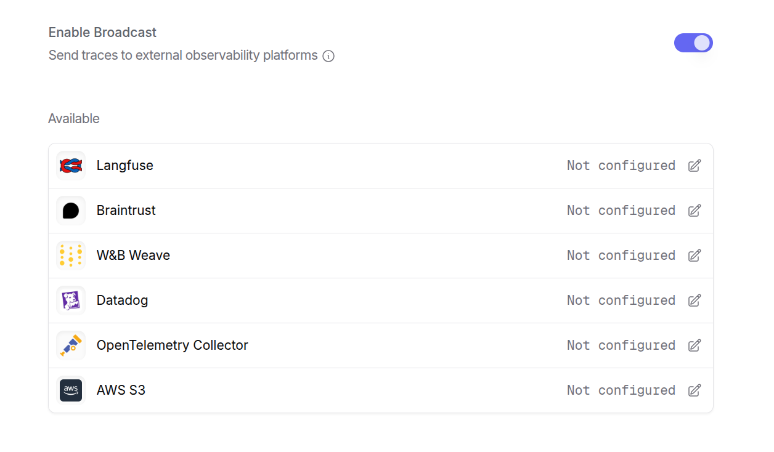Click the W&B Weave row label
The height and width of the screenshot is (452, 774).
(x=133, y=256)
